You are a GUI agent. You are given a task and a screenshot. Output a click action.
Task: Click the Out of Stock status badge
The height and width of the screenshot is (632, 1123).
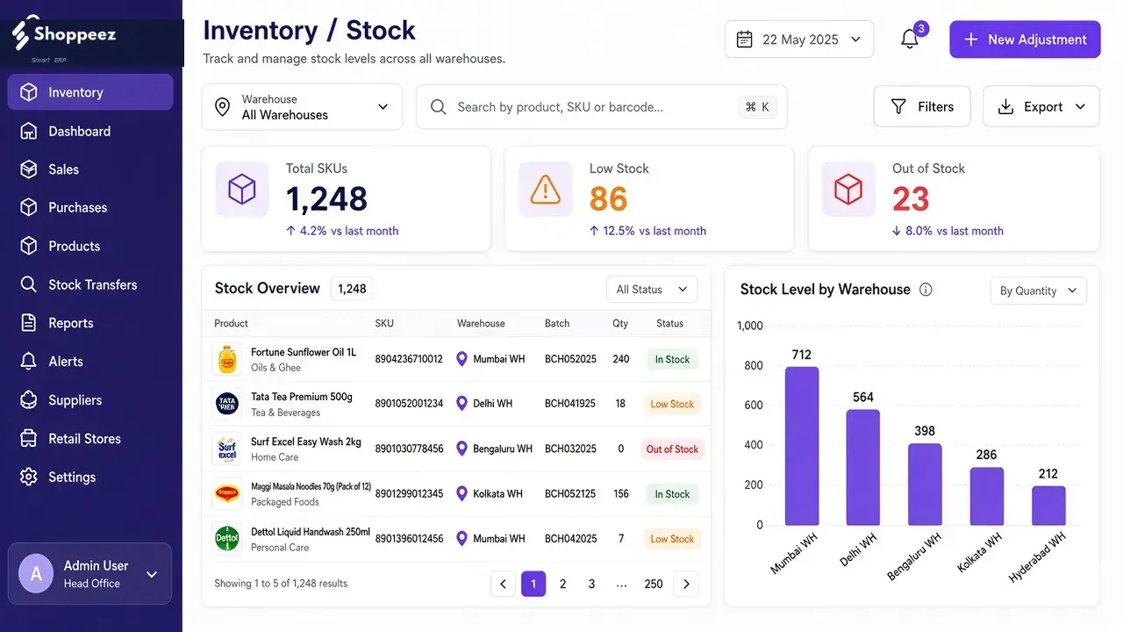click(x=672, y=449)
